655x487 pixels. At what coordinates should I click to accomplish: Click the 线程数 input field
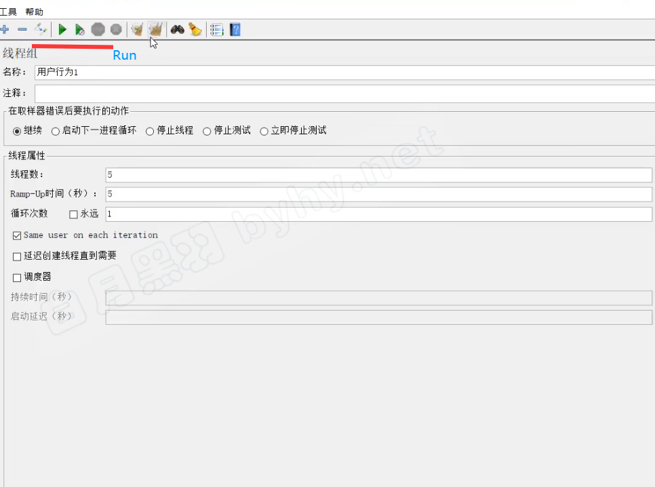click(378, 175)
